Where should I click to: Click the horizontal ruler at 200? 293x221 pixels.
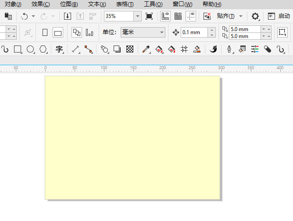click(163, 69)
